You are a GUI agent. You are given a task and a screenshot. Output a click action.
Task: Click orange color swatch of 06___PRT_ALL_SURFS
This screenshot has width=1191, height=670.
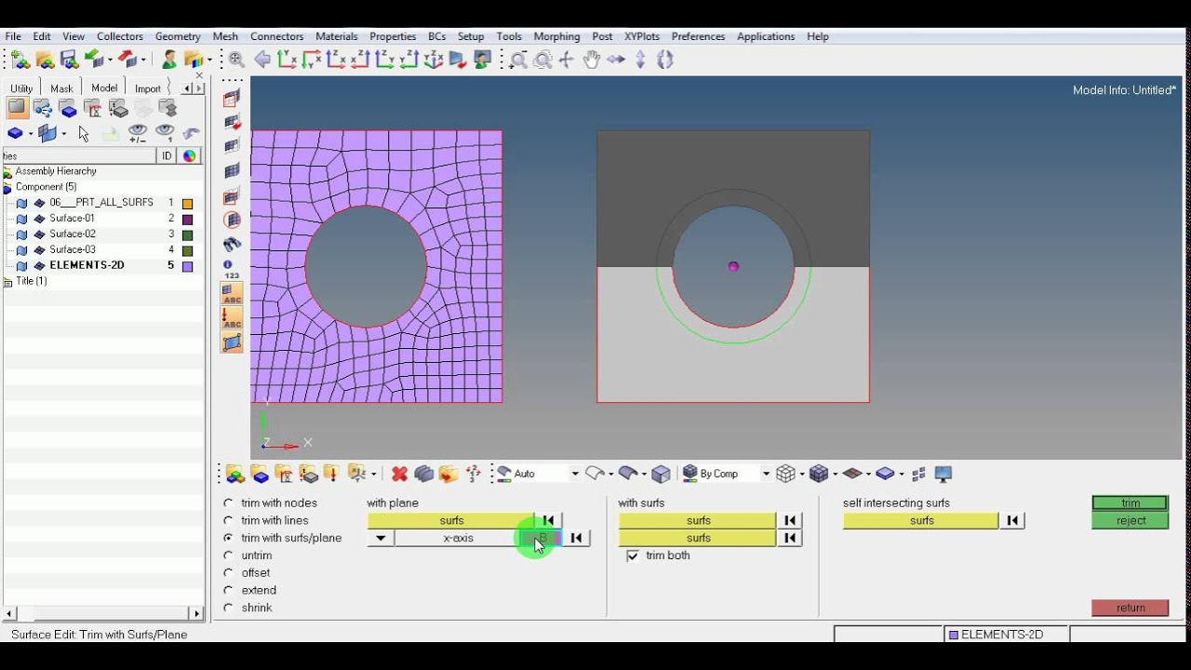(x=187, y=203)
